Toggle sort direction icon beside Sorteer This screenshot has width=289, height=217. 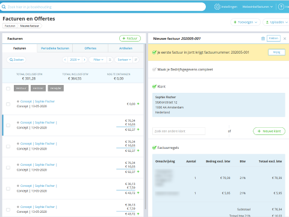pyautogui.click(x=136, y=60)
